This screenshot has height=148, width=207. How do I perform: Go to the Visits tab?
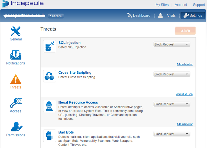[167, 15]
